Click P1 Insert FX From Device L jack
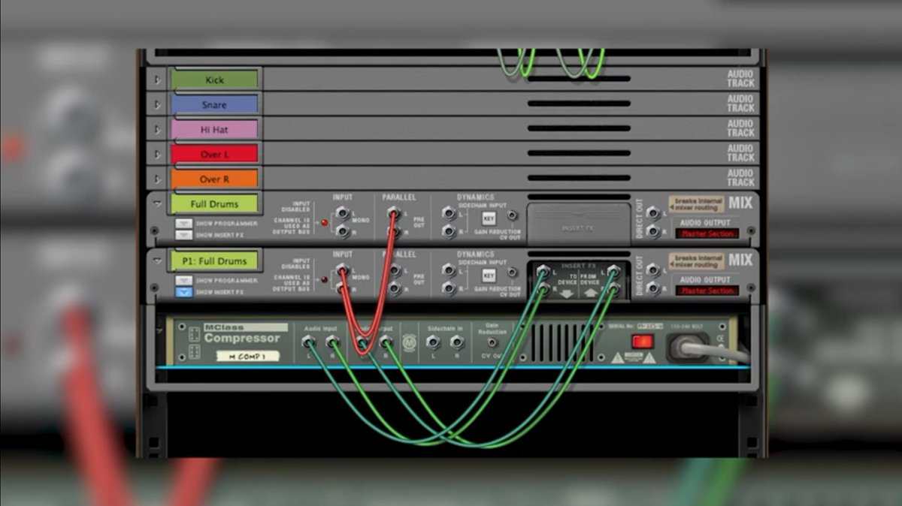The height and width of the screenshot is (506, 902). point(614,270)
